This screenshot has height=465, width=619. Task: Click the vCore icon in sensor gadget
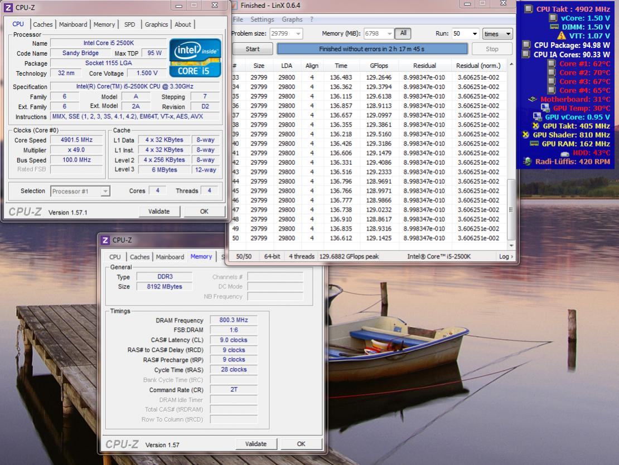[553, 18]
